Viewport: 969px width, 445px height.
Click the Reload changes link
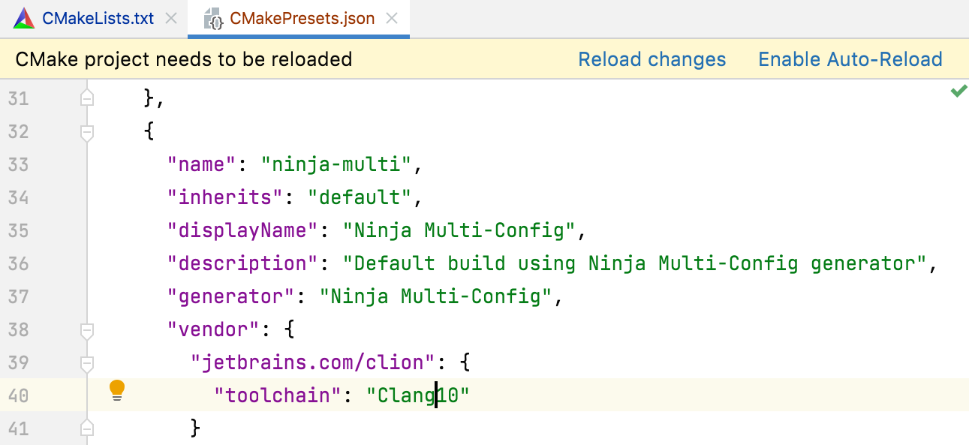coord(652,59)
